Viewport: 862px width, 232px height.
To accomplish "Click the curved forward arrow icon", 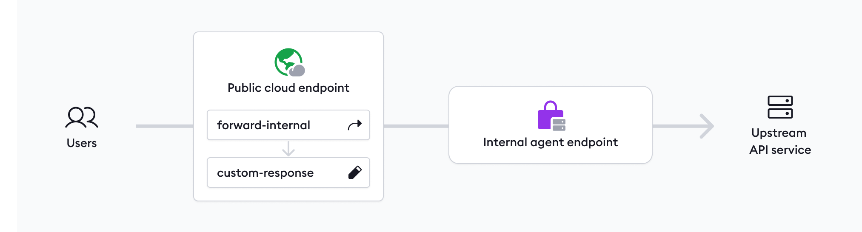I will point(354,125).
